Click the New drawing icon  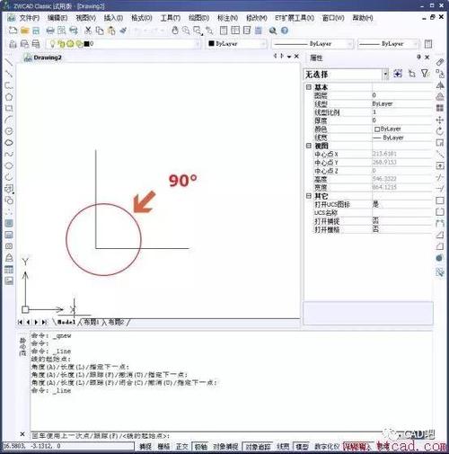pos(13,31)
